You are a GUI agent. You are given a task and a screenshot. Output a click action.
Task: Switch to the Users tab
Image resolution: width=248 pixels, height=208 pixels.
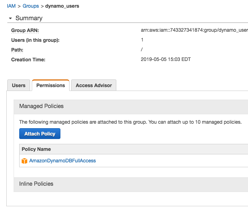[x=19, y=85]
